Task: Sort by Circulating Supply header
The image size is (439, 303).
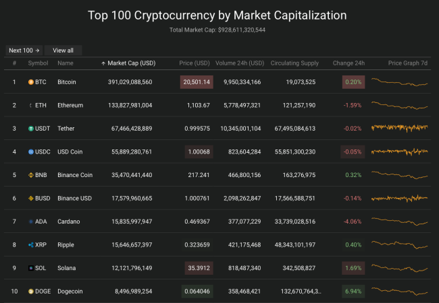Action: (x=294, y=63)
